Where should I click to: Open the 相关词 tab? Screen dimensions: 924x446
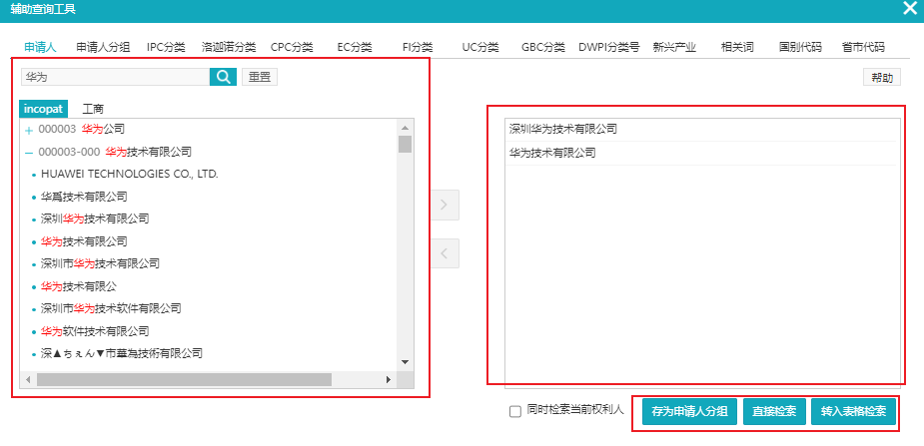coord(737,47)
